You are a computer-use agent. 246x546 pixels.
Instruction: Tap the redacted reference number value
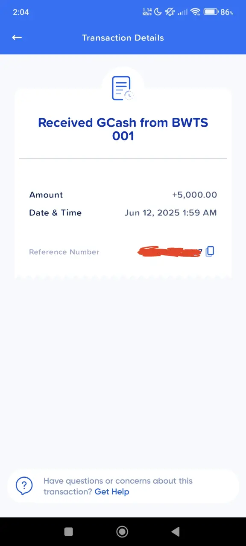pos(170,252)
